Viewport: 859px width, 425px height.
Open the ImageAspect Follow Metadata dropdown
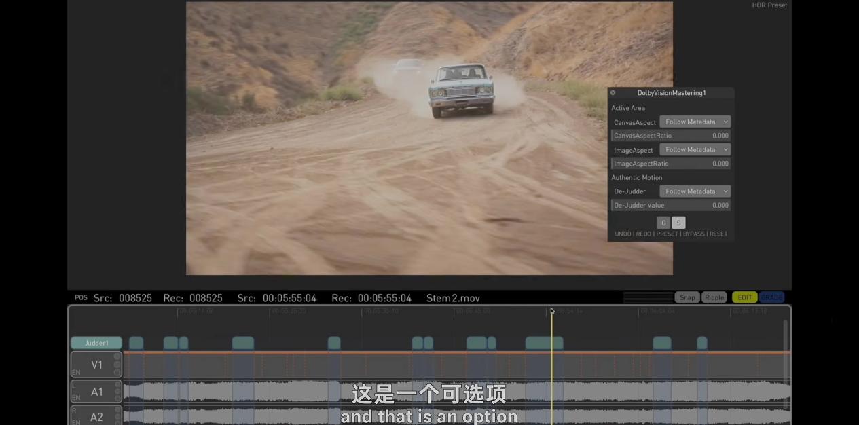(x=695, y=150)
